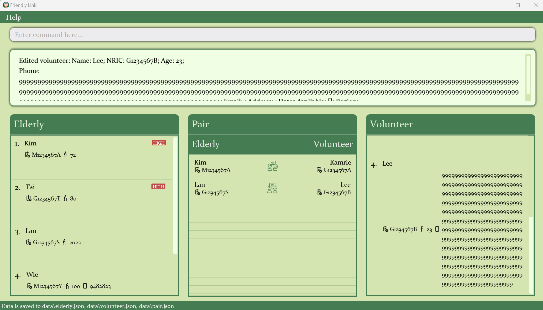543x310 pixels.
Task: Click the phone icon next to 9482823
Action: tap(85, 286)
